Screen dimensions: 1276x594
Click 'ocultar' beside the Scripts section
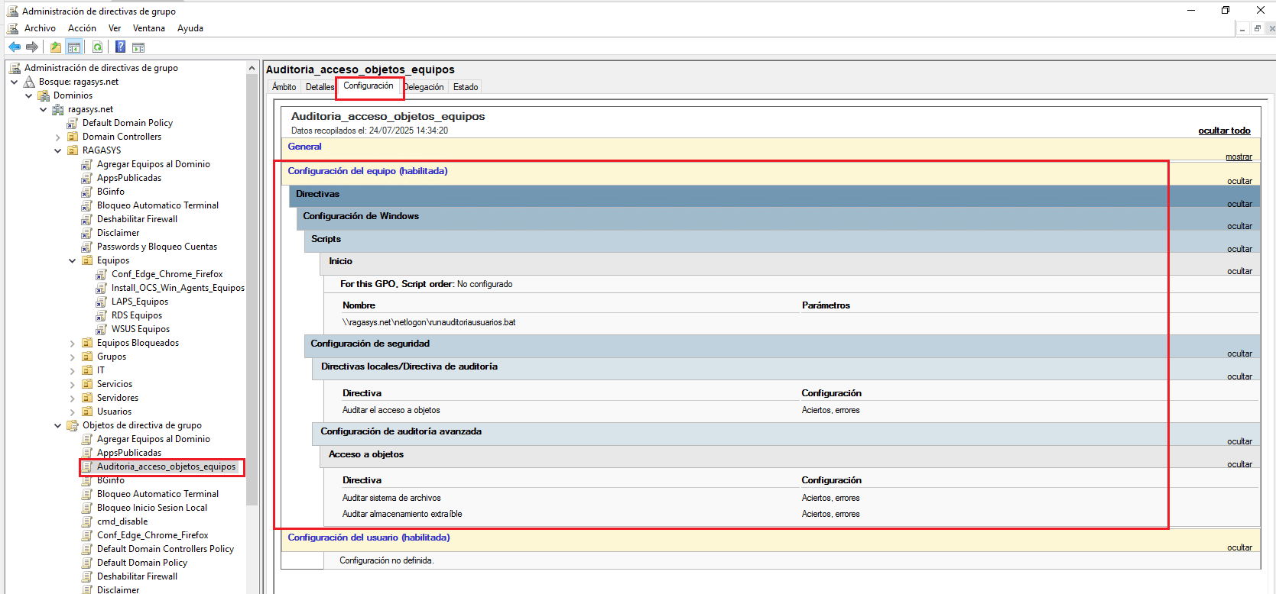coord(1239,249)
